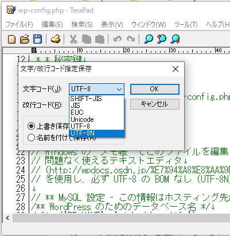This screenshot has width=230, height=236.
Task: Click the horizontal scrollbar track
Action: (121, 218)
